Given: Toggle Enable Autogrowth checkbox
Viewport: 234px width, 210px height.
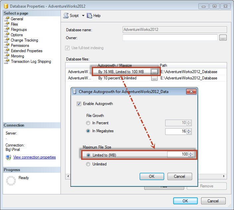Looking at the screenshot, I should [79, 104].
